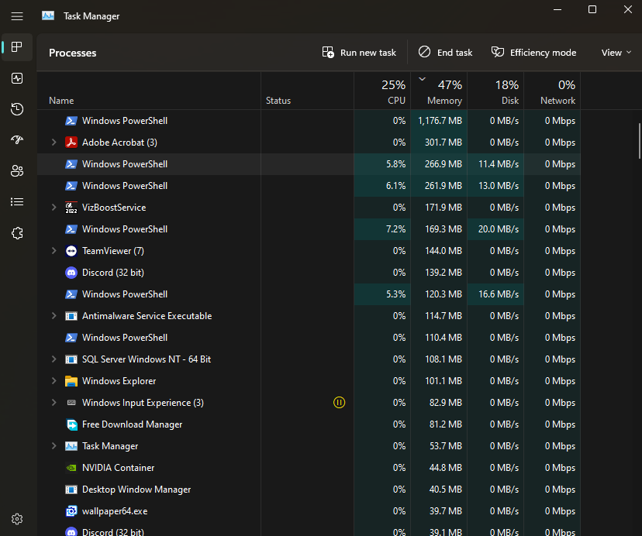
Task: Open Task Manager settings gear
Action: (x=17, y=519)
